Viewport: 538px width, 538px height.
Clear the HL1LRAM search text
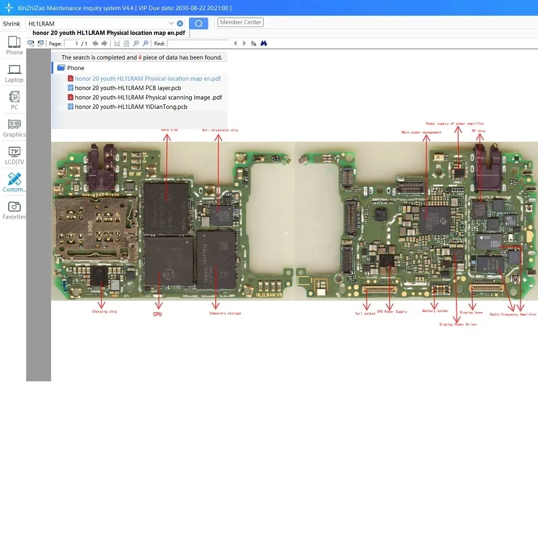pyautogui.click(x=180, y=24)
